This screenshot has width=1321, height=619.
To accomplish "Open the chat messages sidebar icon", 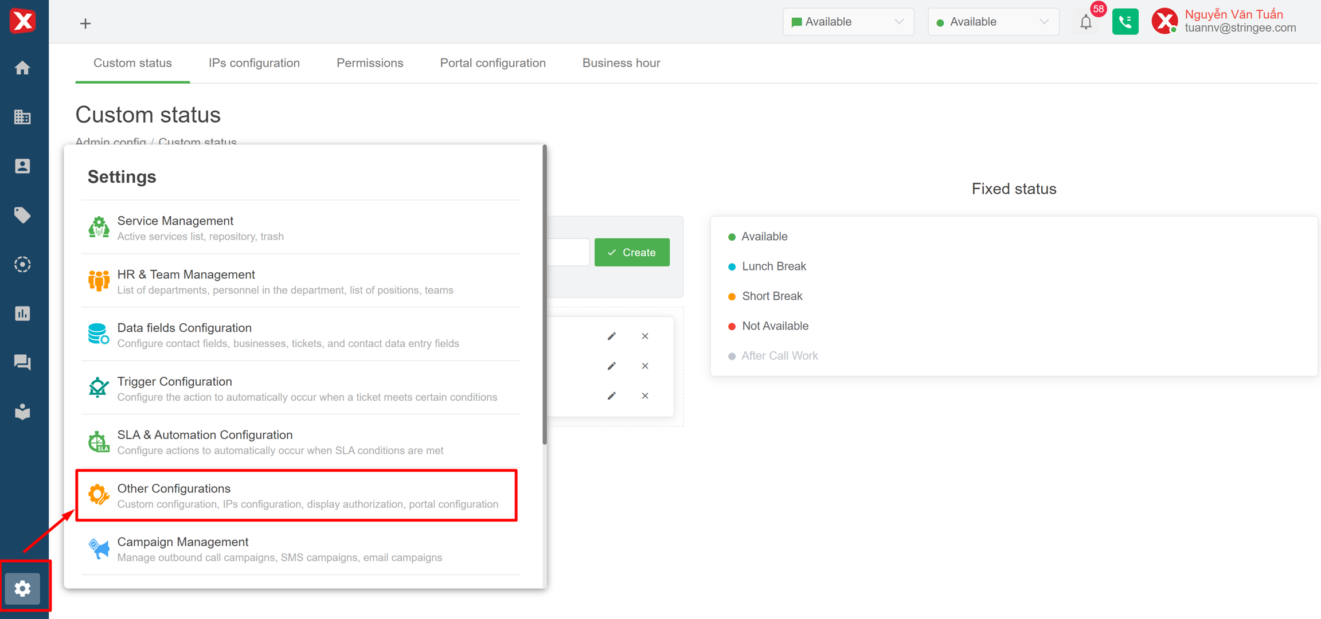I will click(22, 362).
